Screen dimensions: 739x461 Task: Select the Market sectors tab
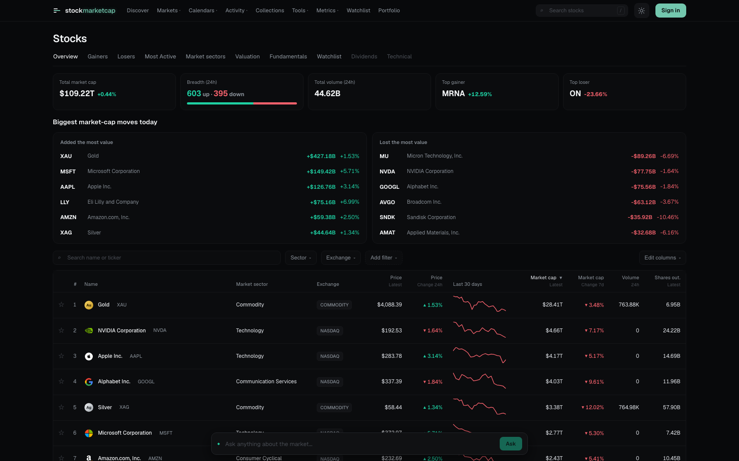[x=205, y=57]
